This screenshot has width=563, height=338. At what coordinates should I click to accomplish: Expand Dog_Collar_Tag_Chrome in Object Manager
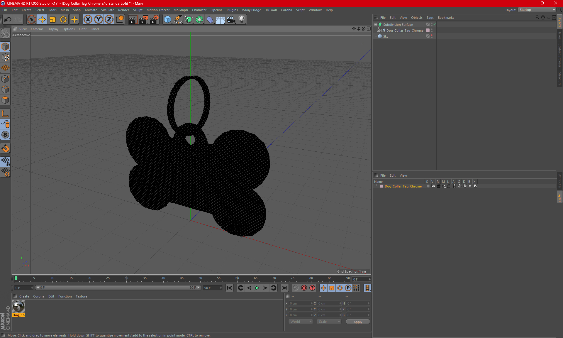tap(379, 30)
